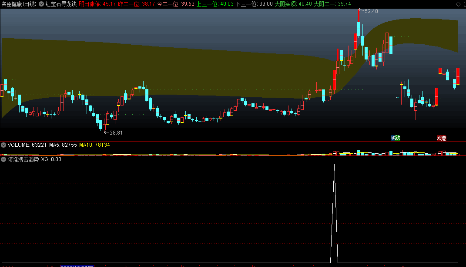This screenshot has height=267, width=466.
Task: Click the 名臣健康(日线) stock title
Action: coord(19,4)
